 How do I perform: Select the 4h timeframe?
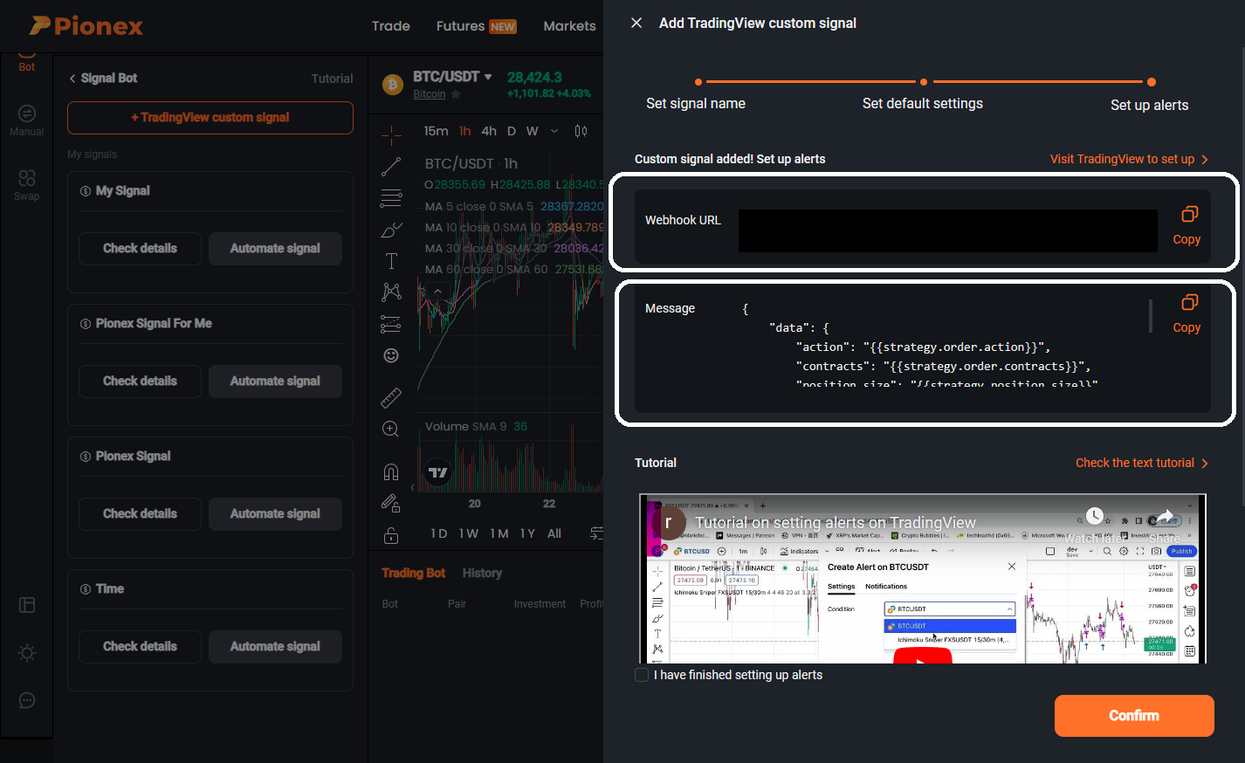click(x=489, y=131)
